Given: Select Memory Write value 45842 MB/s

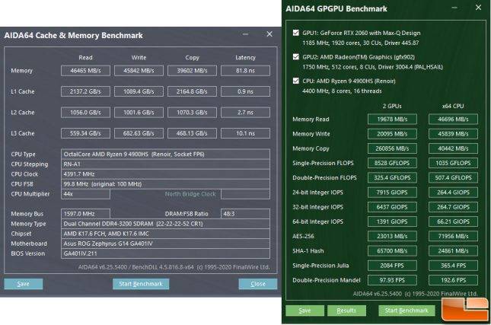Looking at the screenshot, I should (x=139, y=71).
